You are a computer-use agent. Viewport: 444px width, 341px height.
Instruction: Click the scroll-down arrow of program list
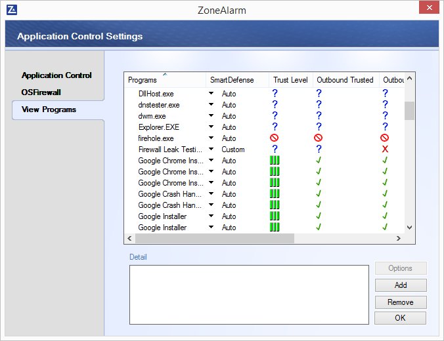[x=409, y=228]
